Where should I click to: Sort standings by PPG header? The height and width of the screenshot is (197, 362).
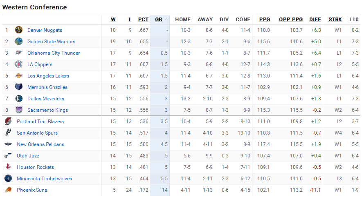[x=264, y=20]
